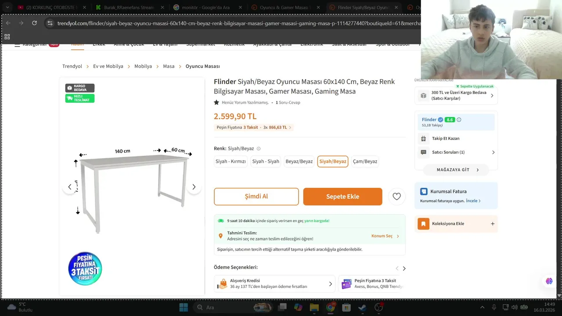Screen dimensions: 562x316
Task: Click the Şimdi Al button
Action: click(x=256, y=197)
